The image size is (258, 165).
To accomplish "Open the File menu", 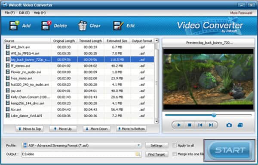I will pyautogui.click(x=9, y=12).
